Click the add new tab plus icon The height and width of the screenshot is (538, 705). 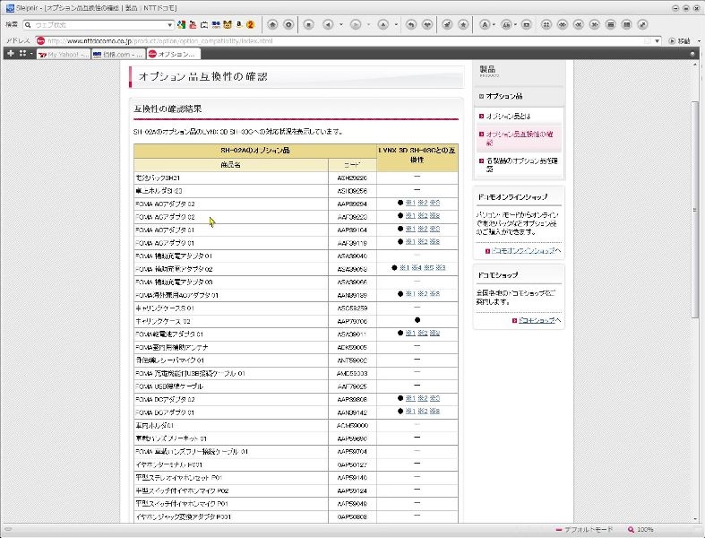click(x=10, y=54)
